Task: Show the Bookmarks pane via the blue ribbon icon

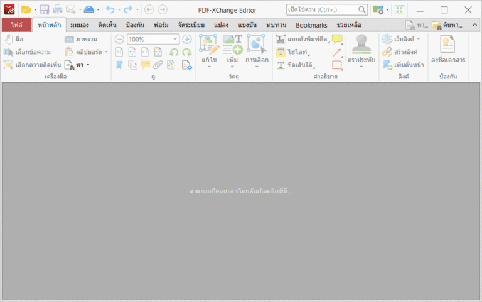Action: click(119, 65)
